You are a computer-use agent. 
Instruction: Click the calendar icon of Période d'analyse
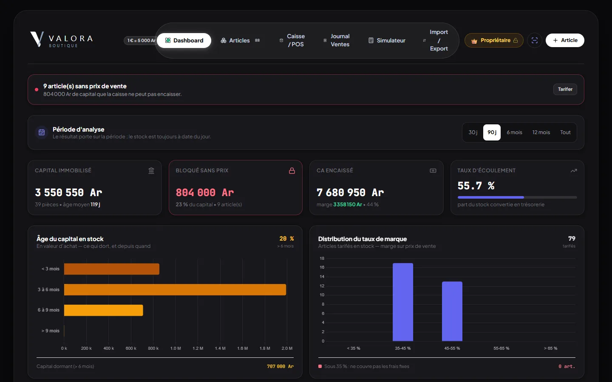[42, 132]
